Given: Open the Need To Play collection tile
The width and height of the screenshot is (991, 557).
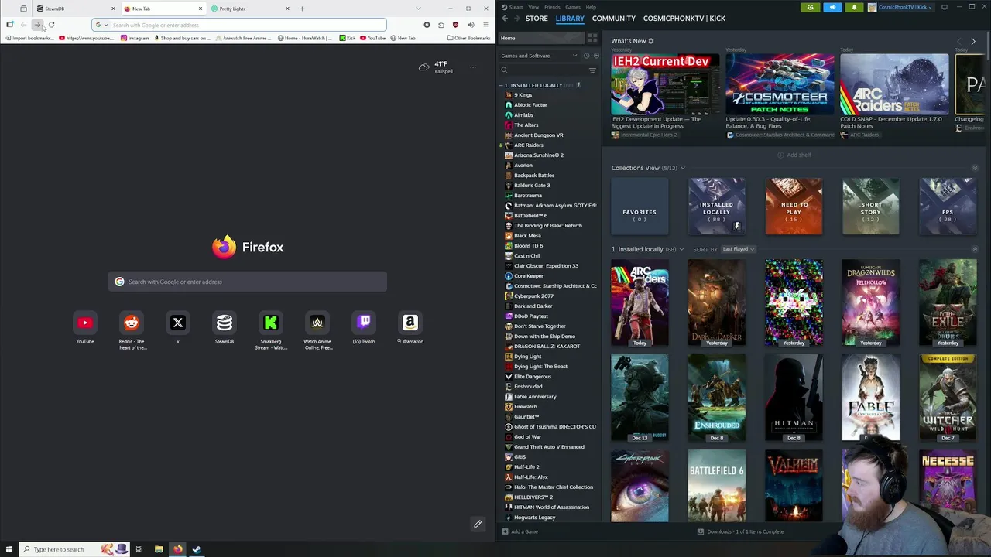Looking at the screenshot, I should click(x=794, y=207).
